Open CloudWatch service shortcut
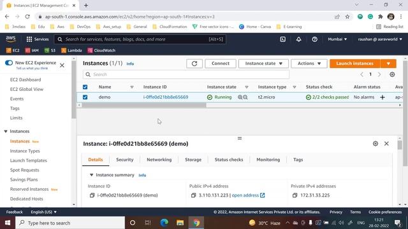 pyautogui.click(x=101, y=50)
